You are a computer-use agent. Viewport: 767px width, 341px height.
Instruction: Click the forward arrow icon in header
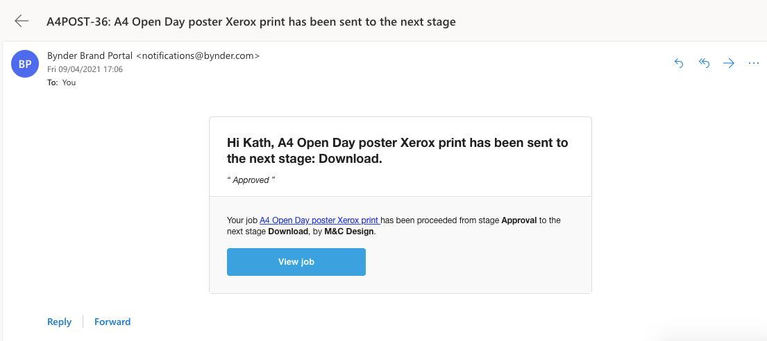(x=729, y=63)
